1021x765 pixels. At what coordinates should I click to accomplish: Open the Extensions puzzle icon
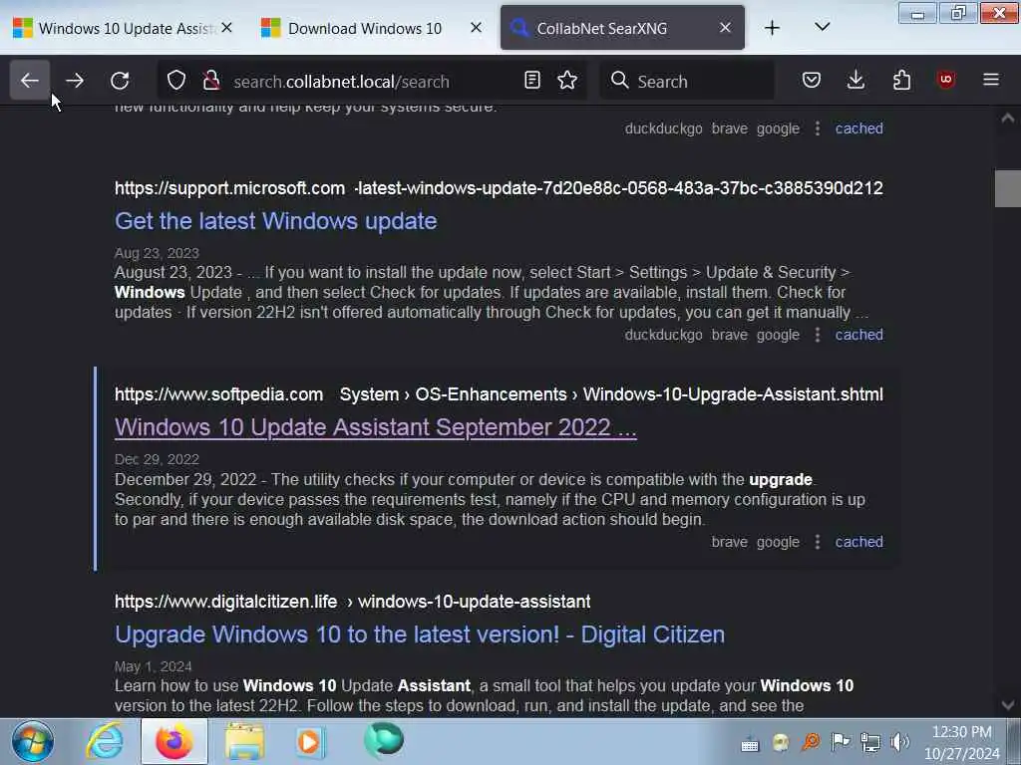pos(901,81)
